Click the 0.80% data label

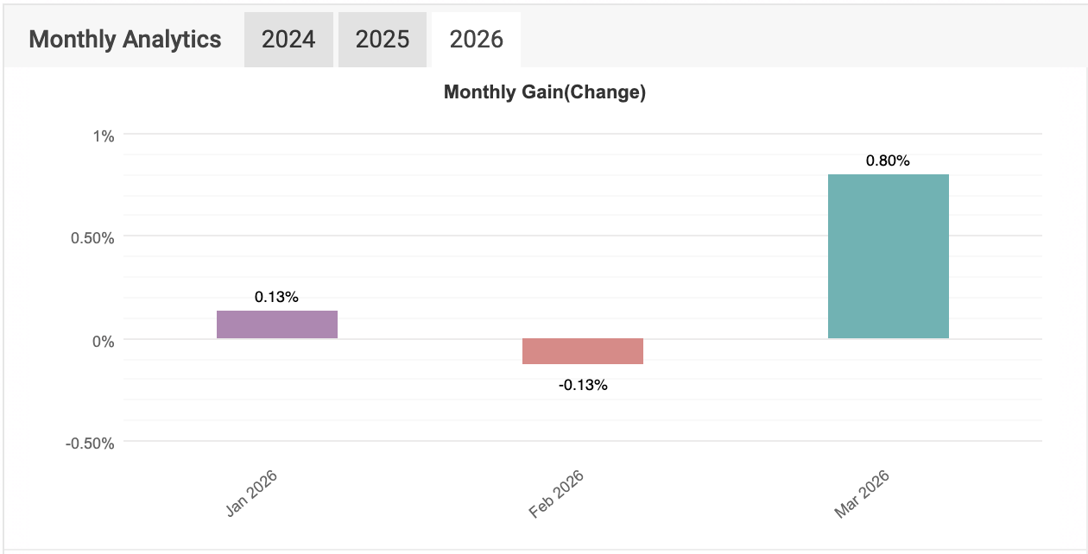[888, 161]
